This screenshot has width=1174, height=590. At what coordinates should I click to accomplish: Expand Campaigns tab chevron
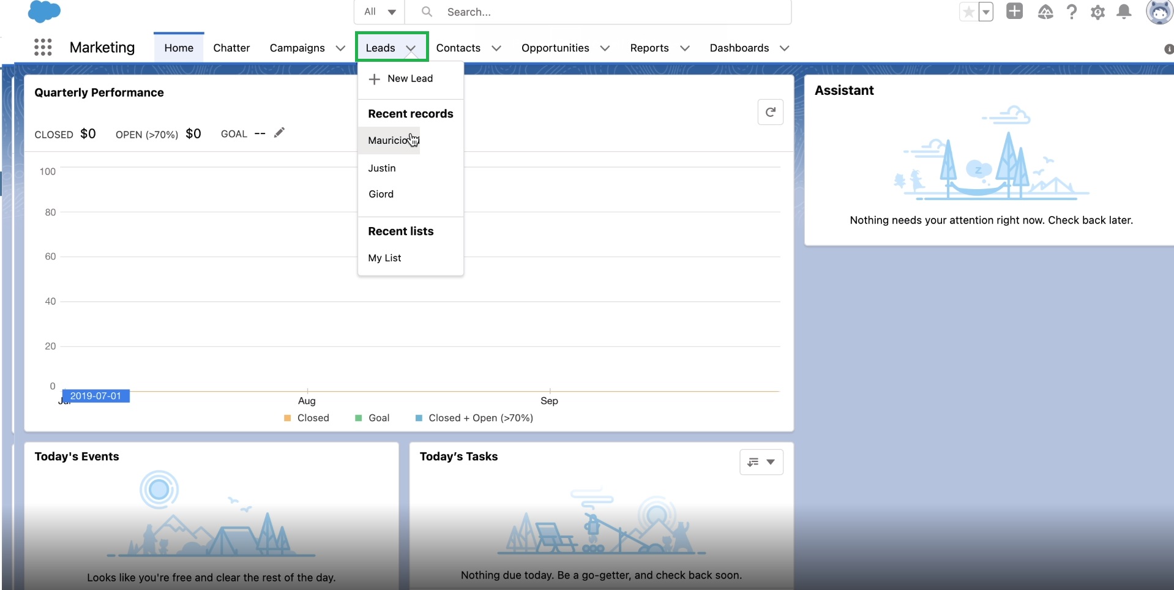[340, 48]
